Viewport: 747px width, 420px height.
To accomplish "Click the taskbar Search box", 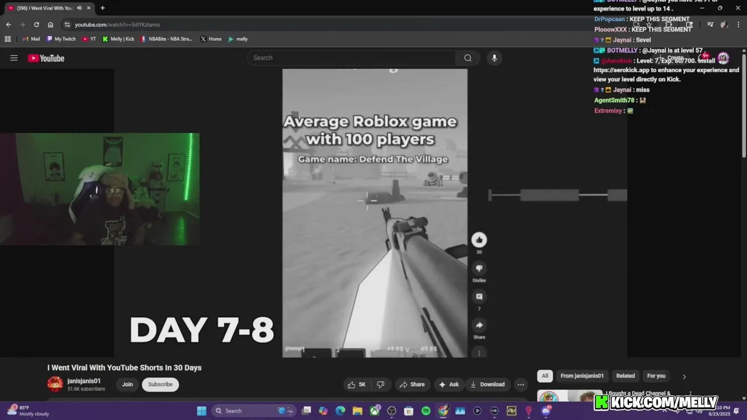I will [x=254, y=411].
